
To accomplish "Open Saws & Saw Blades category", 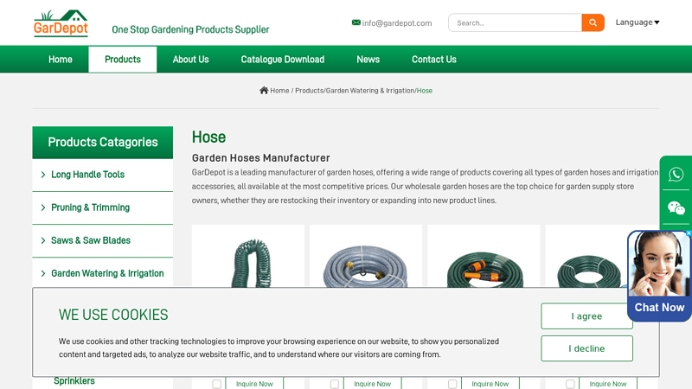I will coord(91,240).
